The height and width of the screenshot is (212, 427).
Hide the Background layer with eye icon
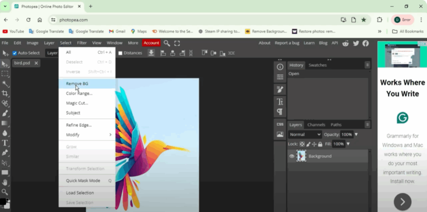[292, 156]
